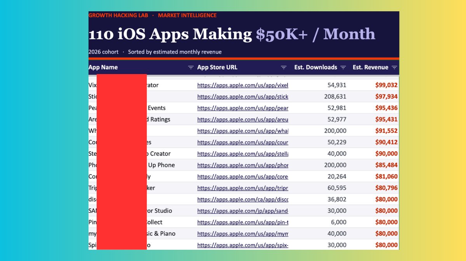Screen dimensions: 466x261
Task: Select the 36,802 downloads cell
Action: tap(337, 199)
